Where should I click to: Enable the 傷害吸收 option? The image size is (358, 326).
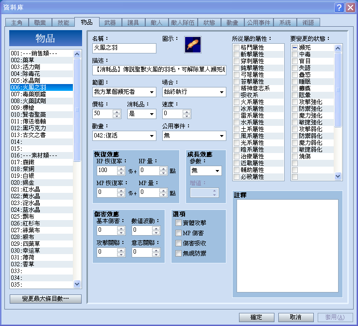[x=178, y=243]
